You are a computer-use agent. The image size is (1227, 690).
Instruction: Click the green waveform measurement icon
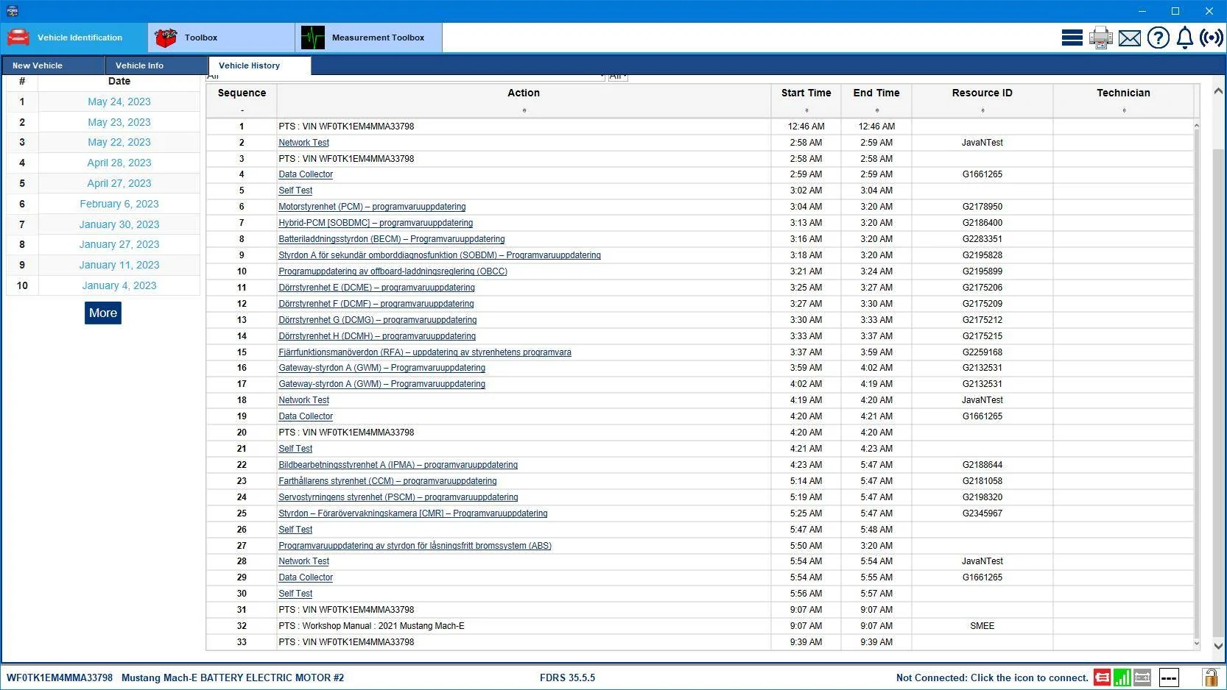[x=313, y=38]
